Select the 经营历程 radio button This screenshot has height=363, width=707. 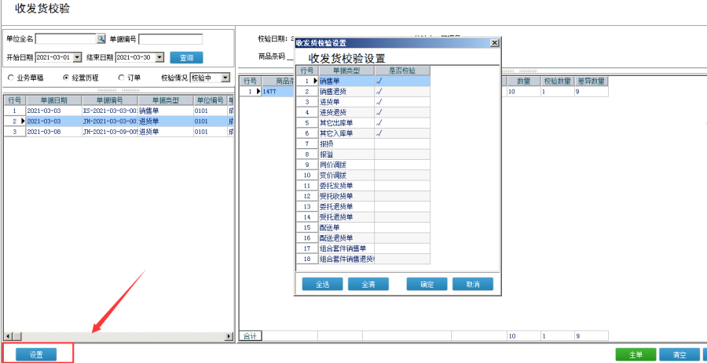pyautogui.click(x=66, y=78)
